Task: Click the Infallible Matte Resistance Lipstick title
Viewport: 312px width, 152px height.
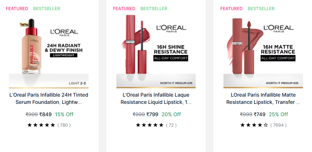Action: pyautogui.click(x=263, y=98)
